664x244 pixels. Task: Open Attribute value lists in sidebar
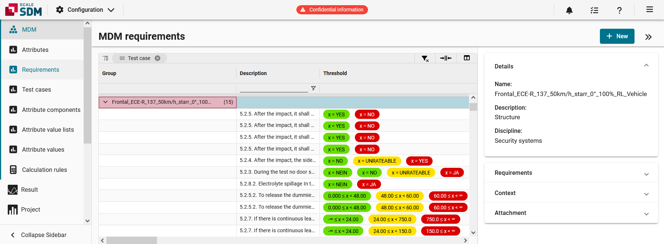point(42,130)
